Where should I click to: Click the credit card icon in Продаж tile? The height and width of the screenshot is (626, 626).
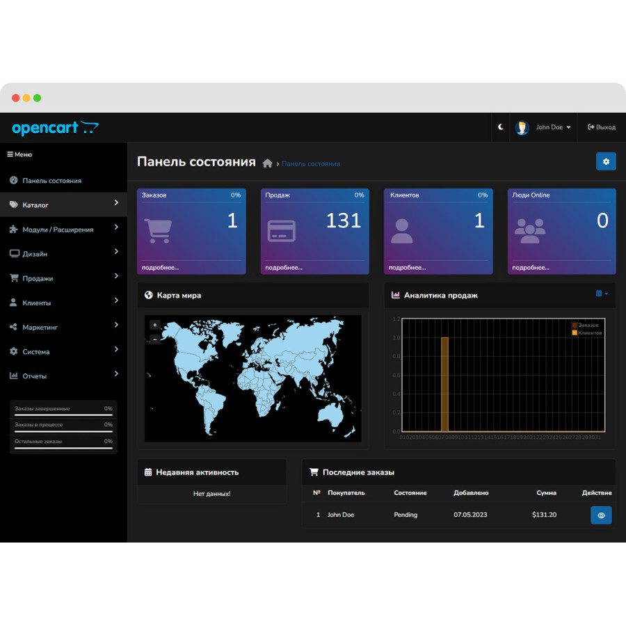pyautogui.click(x=282, y=231)
